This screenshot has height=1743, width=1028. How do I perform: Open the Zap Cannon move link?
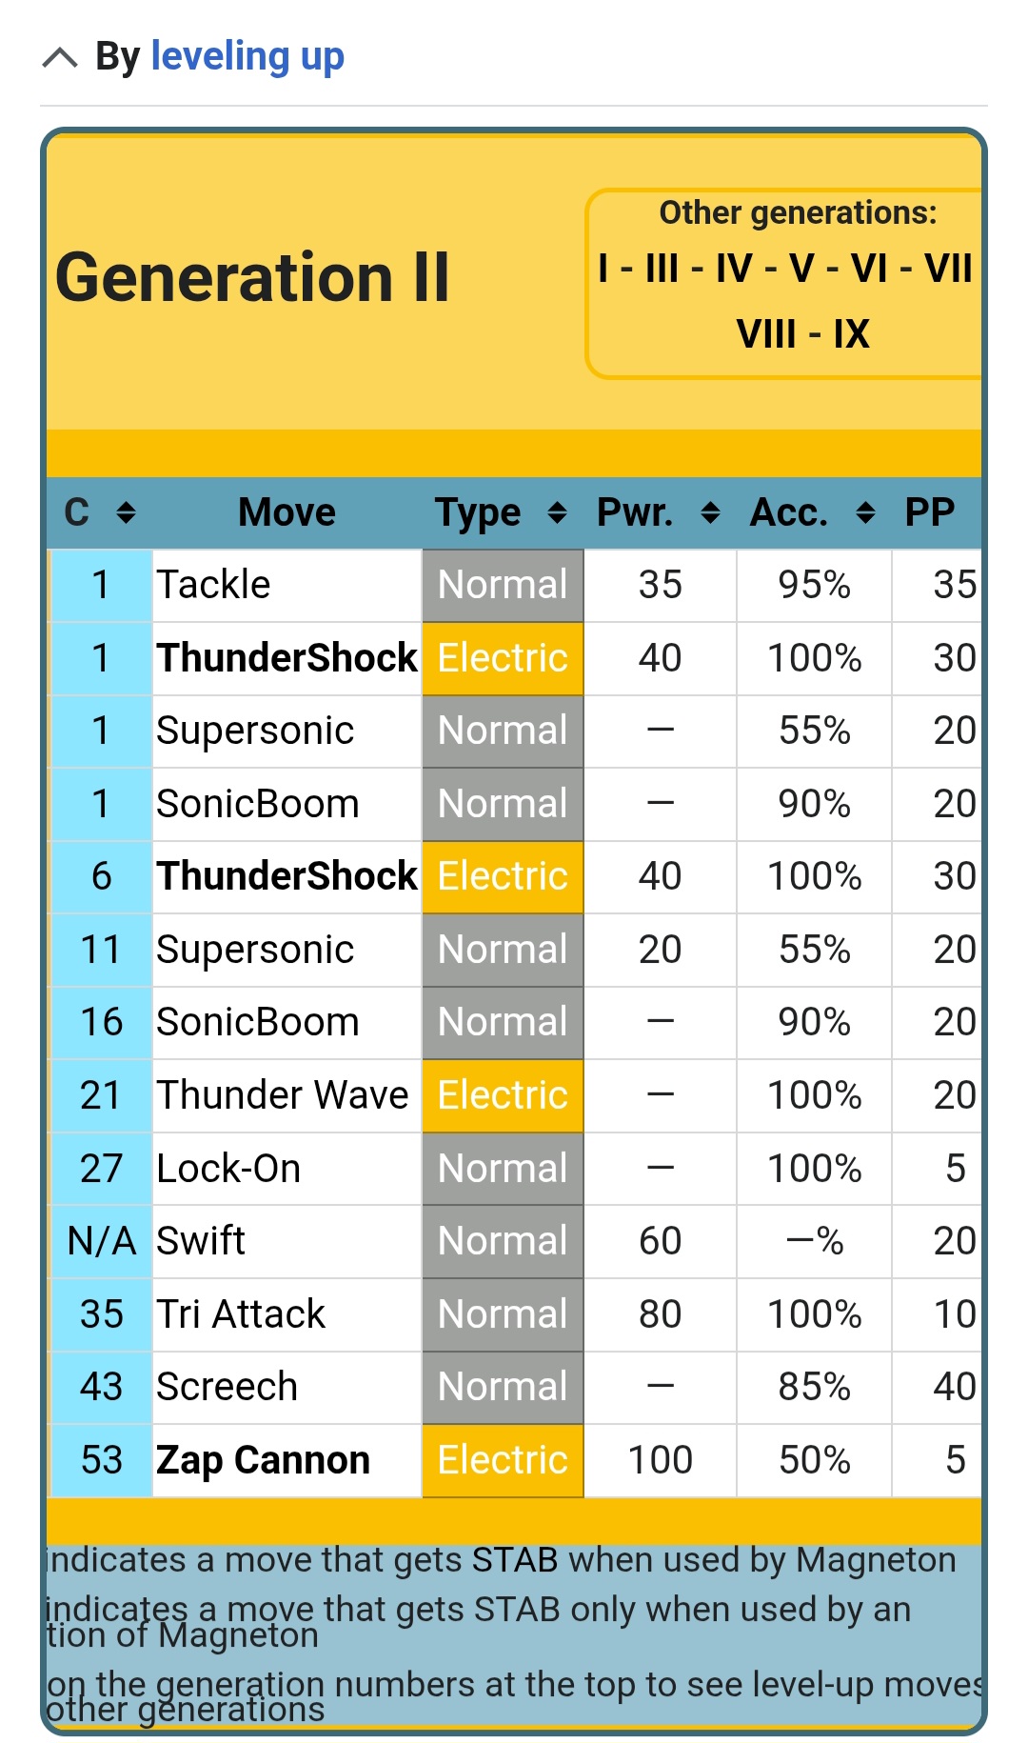(x=263, y=1460)
